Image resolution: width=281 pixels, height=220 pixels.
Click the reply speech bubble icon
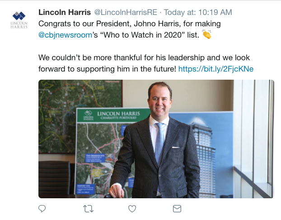pyautogui.click(x=42, y=209)
